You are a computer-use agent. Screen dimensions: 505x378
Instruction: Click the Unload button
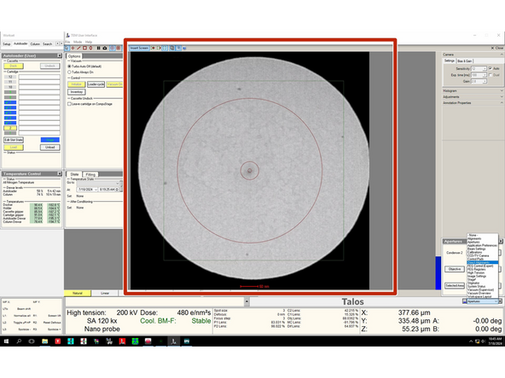tap(50, 147)
